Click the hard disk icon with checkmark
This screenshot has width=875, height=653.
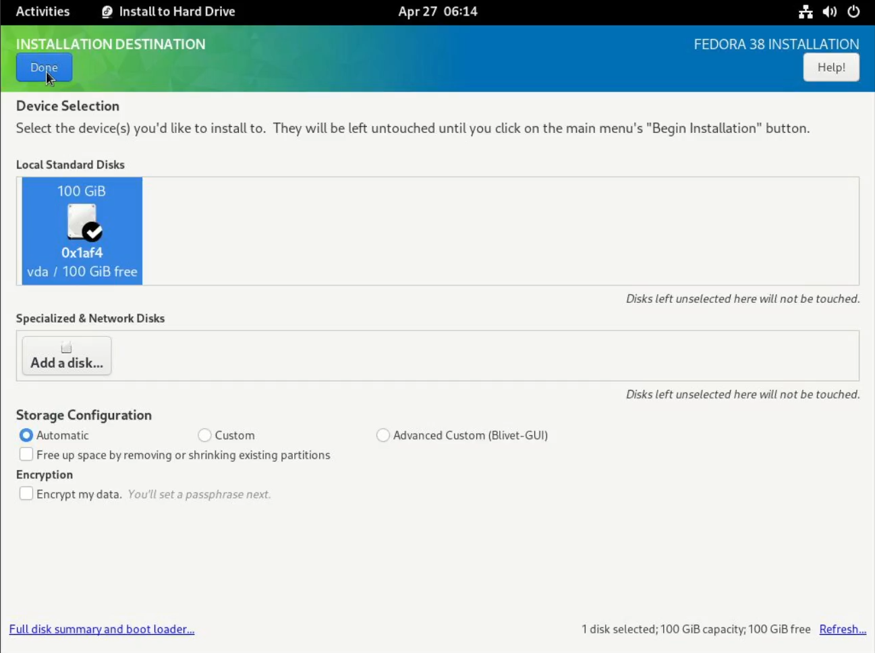click(x=83, y=222)
